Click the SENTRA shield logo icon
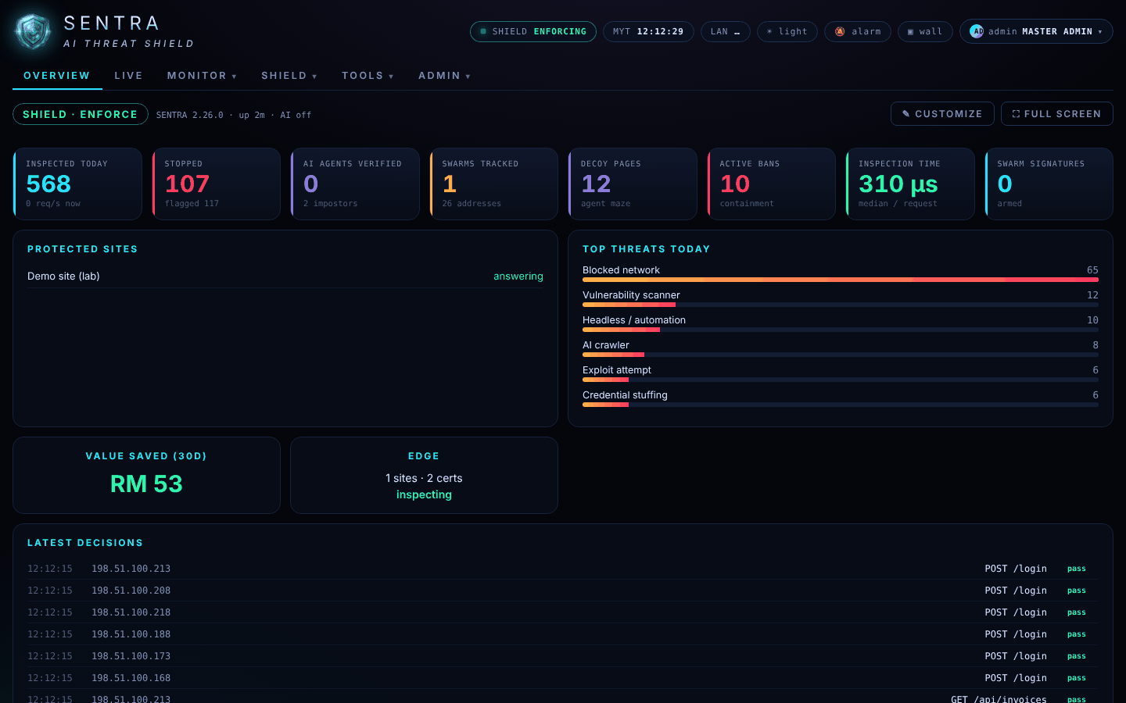 coord(33,32)
